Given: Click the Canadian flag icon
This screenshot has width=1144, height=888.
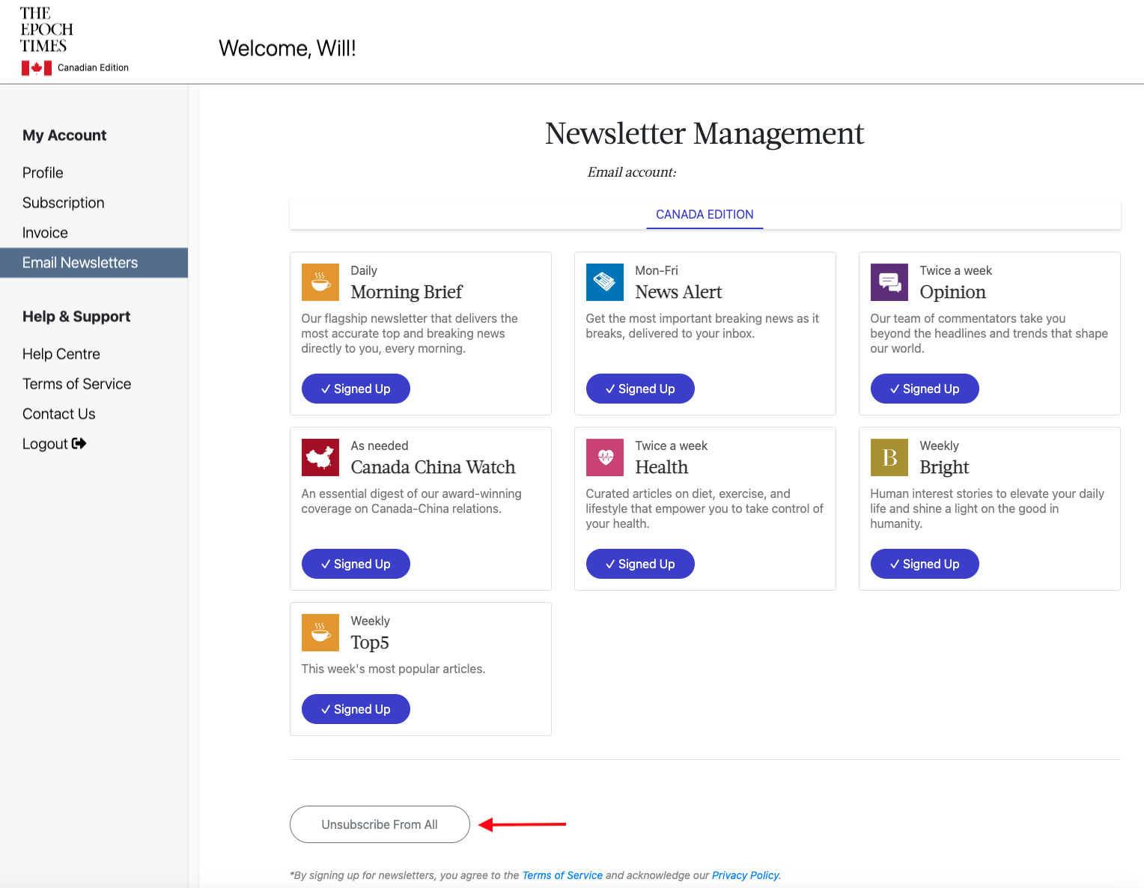Looking at the screenshot, I should (x=37, y=68).
